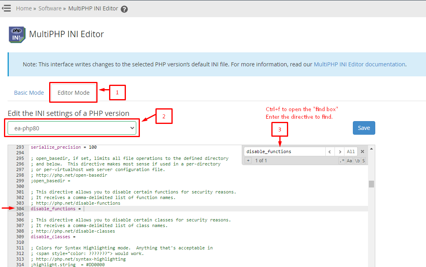The width and height of the screenshot is (426, 267).
Task: Expand replace mode with the plus button
Action: pyautogui.click(x=248, y=161)
